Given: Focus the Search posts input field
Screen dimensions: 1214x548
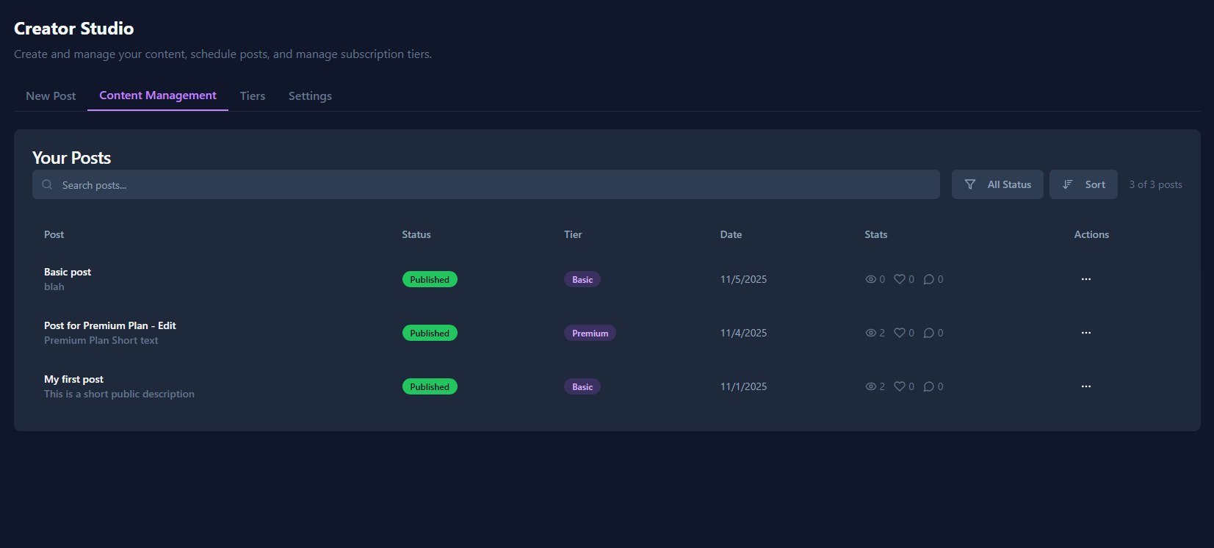Looking at the screenshot, I should click(x=485, y=185).
